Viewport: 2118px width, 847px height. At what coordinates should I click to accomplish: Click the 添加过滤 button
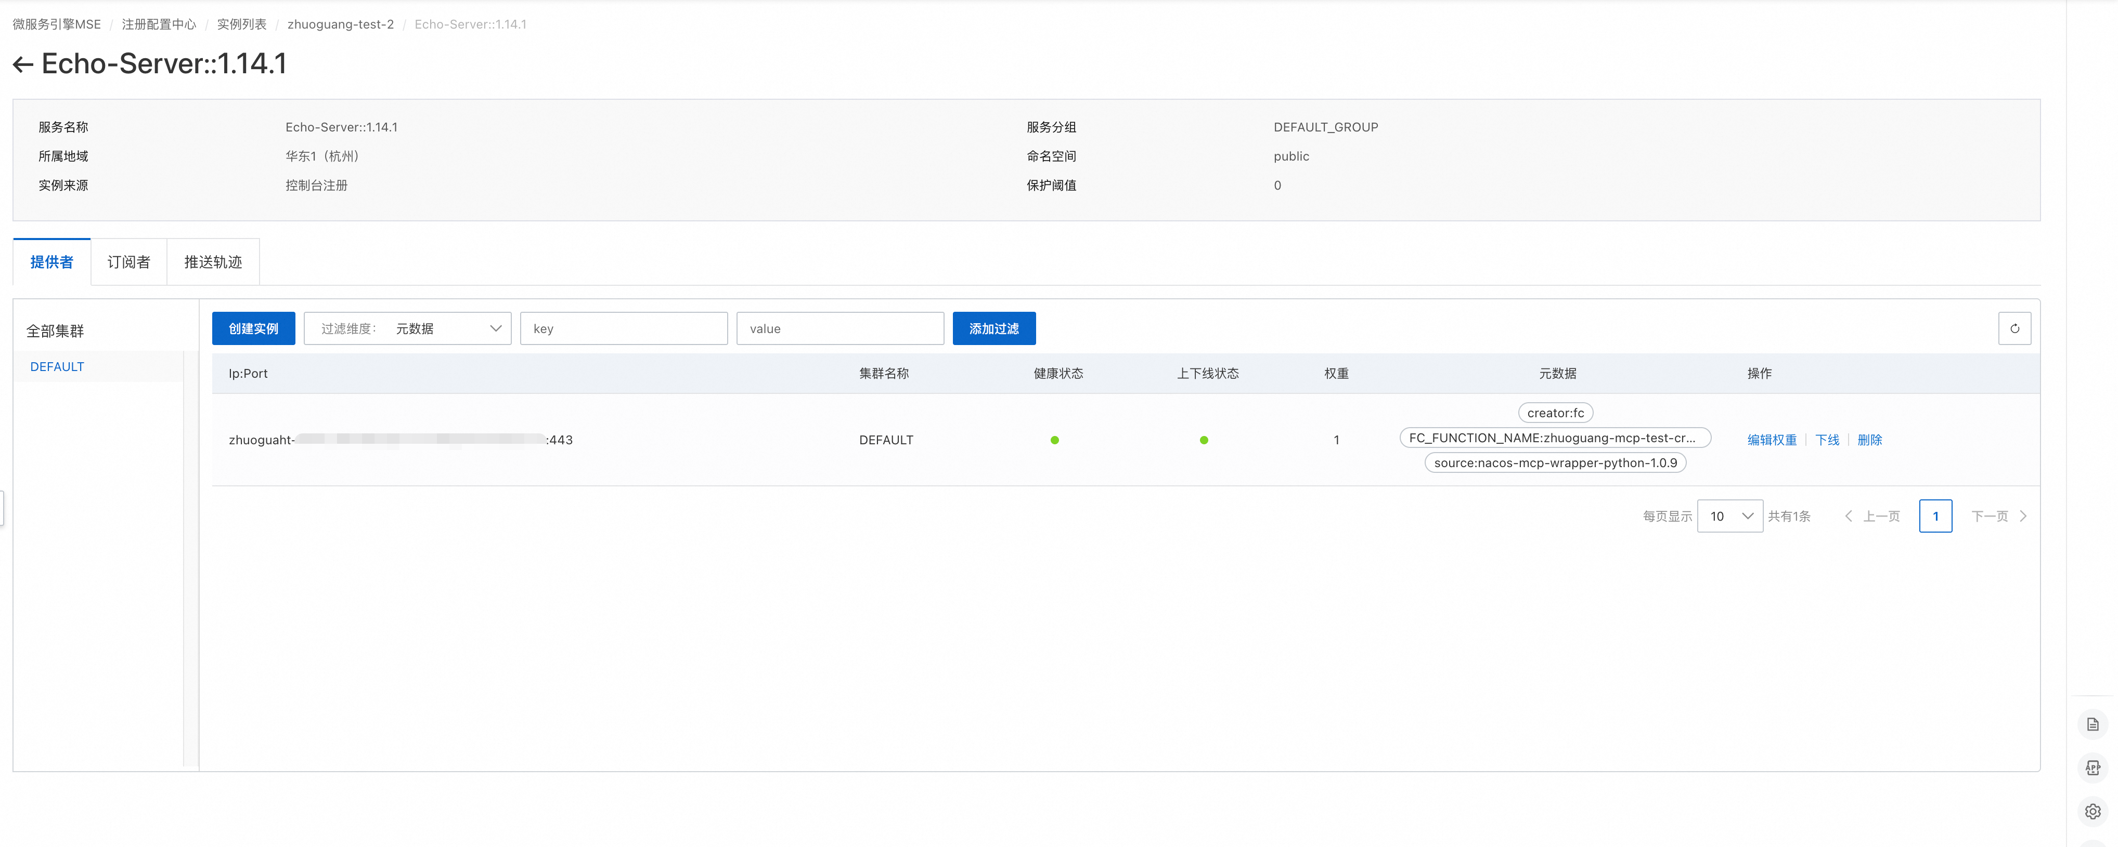(993, 328)
